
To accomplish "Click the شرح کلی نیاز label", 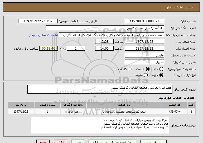I will coord(185,89).
